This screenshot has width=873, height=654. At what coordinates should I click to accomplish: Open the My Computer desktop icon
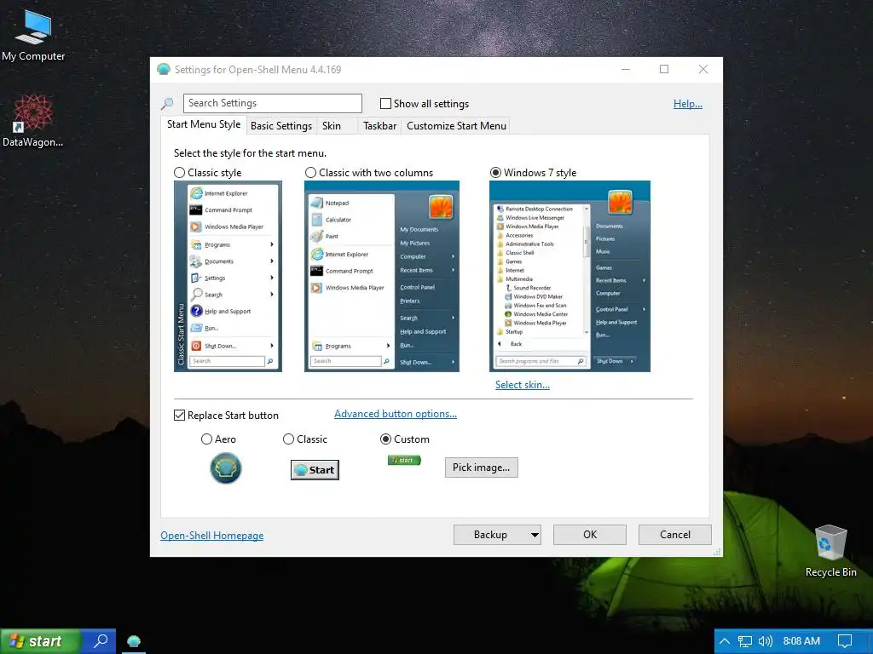pyautogui.click(x=33, y=35)
